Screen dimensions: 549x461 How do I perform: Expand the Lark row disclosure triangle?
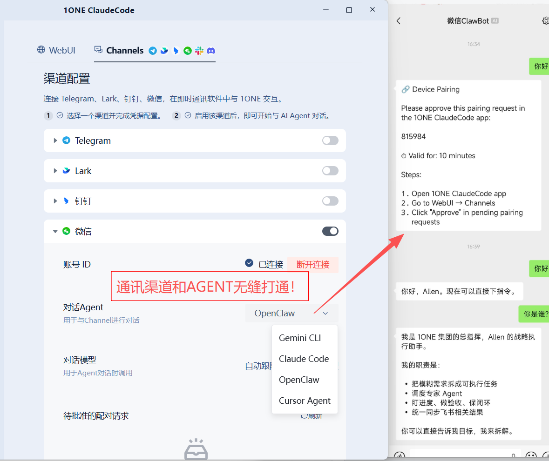tap(55, 171)
